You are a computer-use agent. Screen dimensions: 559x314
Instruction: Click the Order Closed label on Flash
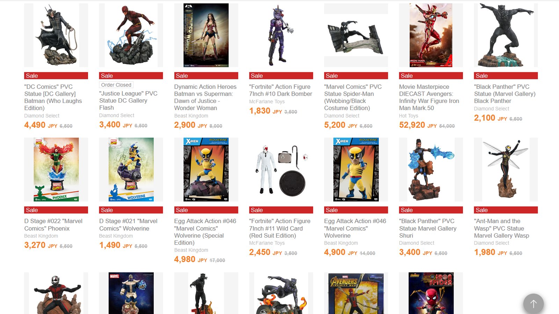[116, 85]
